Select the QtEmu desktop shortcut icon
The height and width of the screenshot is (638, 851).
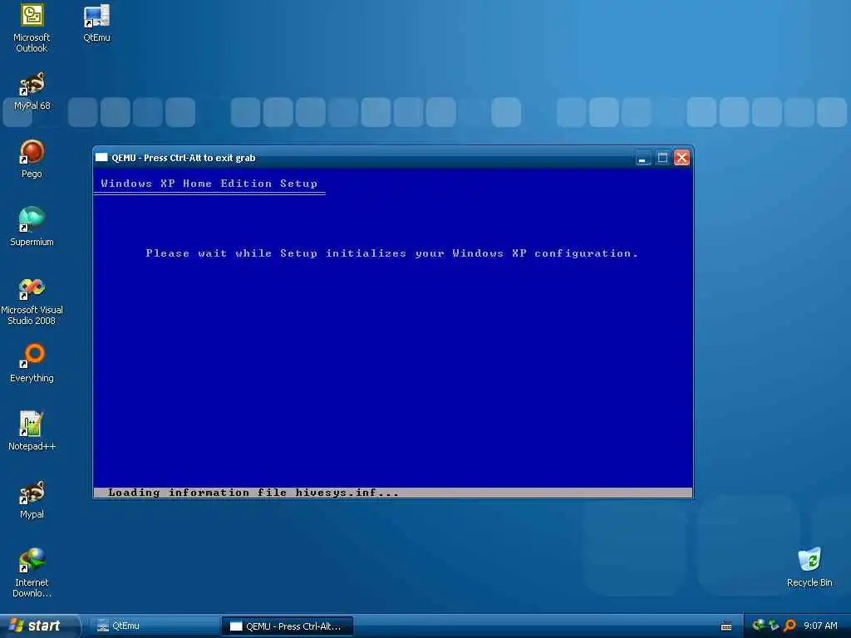pyautogui.click(x=96, y=23)
